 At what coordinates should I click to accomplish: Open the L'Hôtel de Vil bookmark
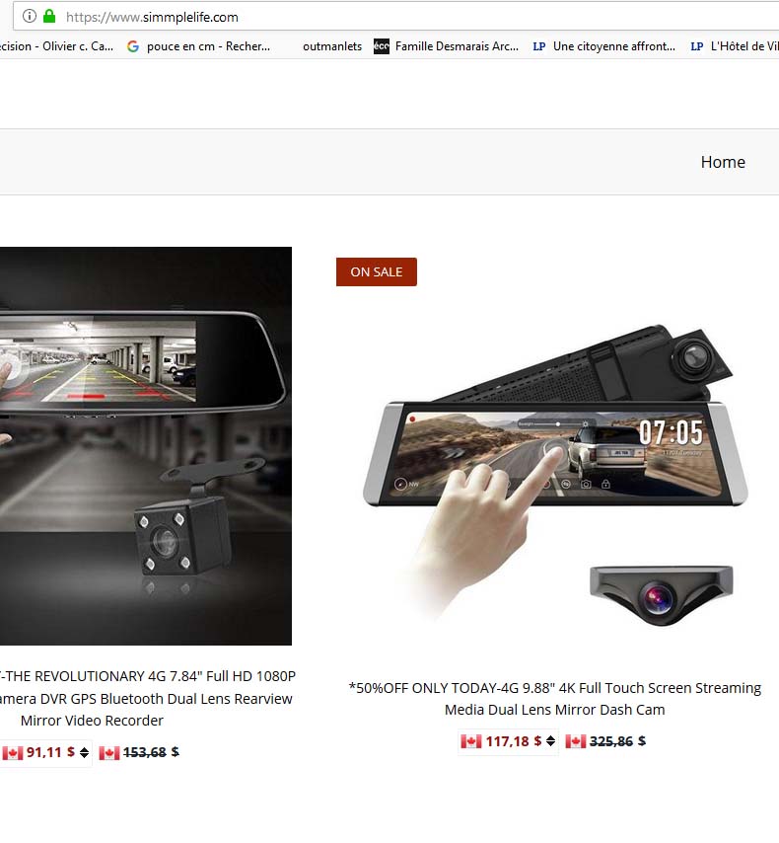734,46
